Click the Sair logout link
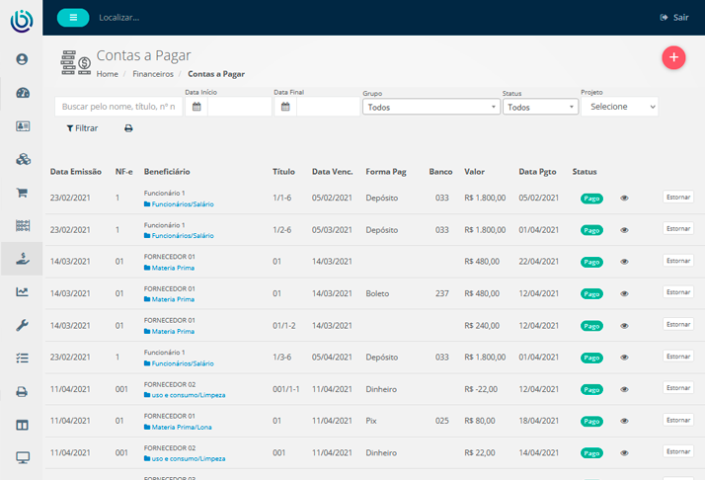This screenshot has height=480, width=705. click(673, 18)
